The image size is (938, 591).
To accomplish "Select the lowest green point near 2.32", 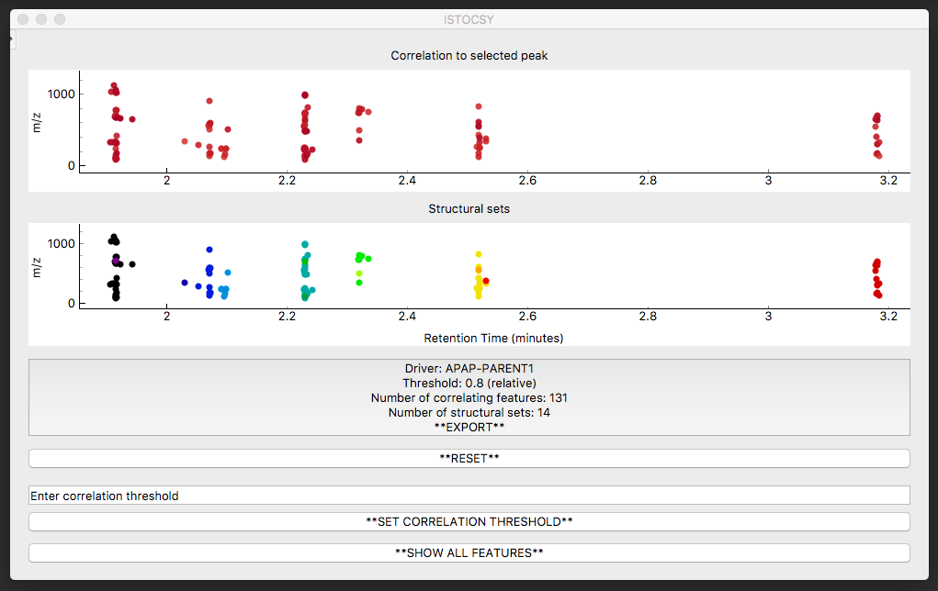I will coord(359,283).
